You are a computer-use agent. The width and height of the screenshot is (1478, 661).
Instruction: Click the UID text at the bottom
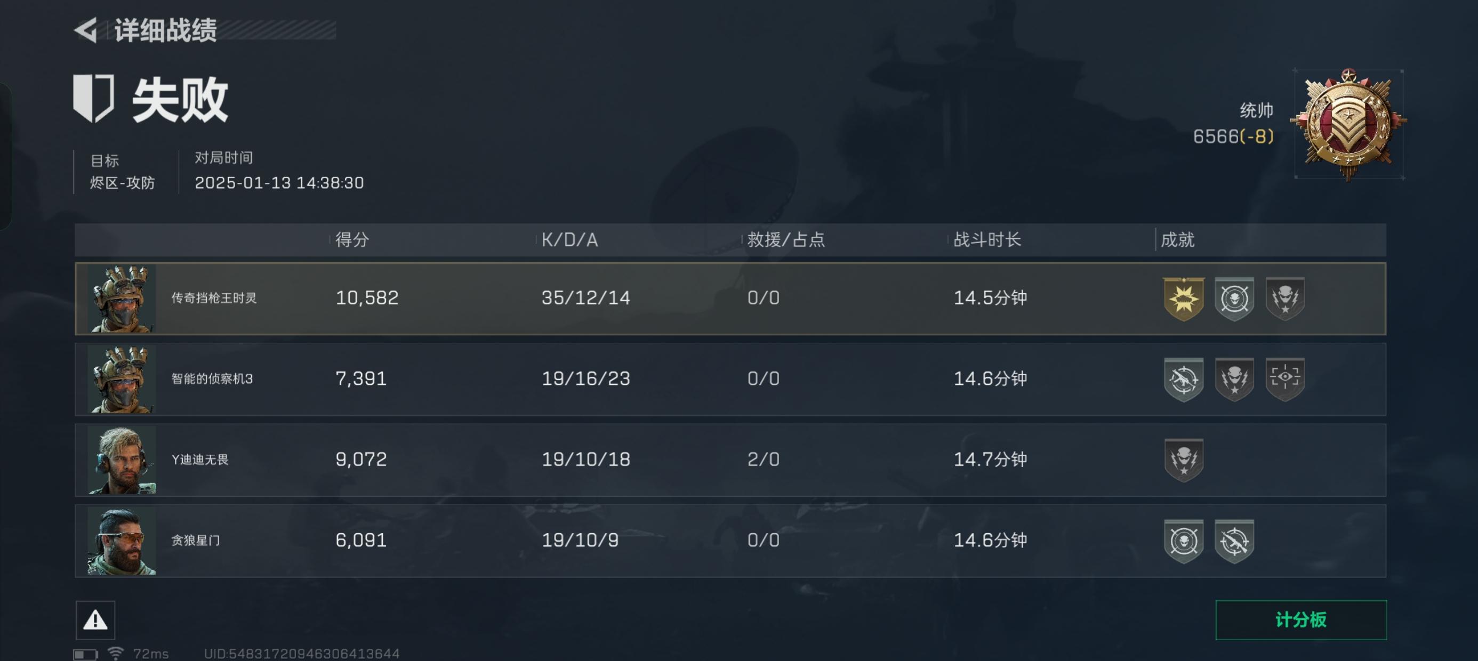(x=302, y=654)
